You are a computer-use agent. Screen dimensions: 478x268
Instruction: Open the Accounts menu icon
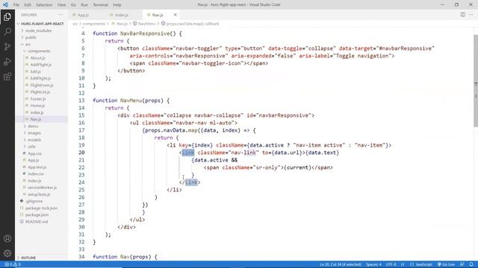pos(7,238)
